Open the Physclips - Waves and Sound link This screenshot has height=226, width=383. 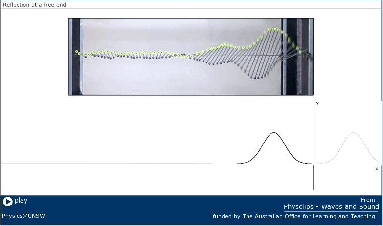click(331, 207)
